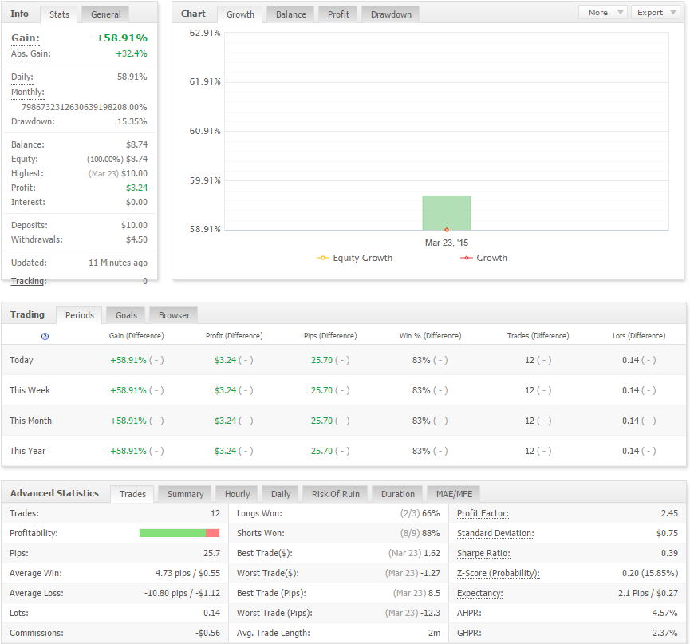Click the green portion of Profitability bar

coord(172,533)
